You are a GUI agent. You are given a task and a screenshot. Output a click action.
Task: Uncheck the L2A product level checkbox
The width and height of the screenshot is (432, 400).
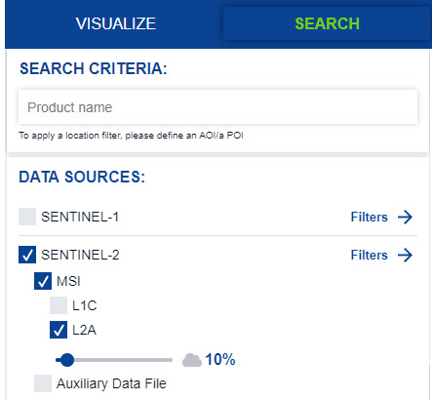[59, 330]
